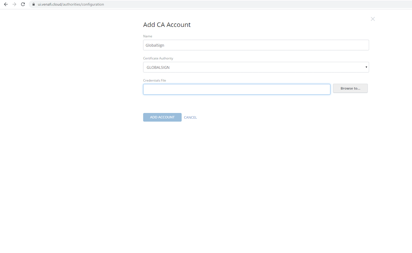The height and width of the screenshot is (253, 412).
Task: Click the Add CA Account heading
Action: coord(167,25)
